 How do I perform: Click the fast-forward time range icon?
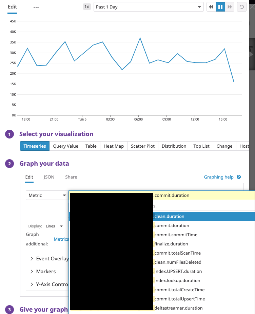[230, 7]
